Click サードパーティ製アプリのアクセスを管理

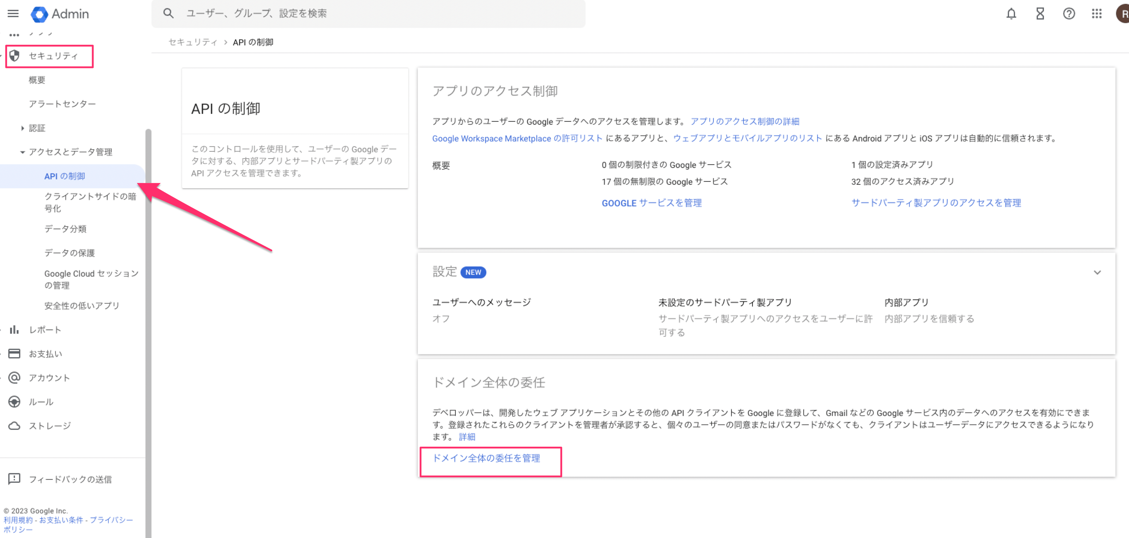[936, 203]
